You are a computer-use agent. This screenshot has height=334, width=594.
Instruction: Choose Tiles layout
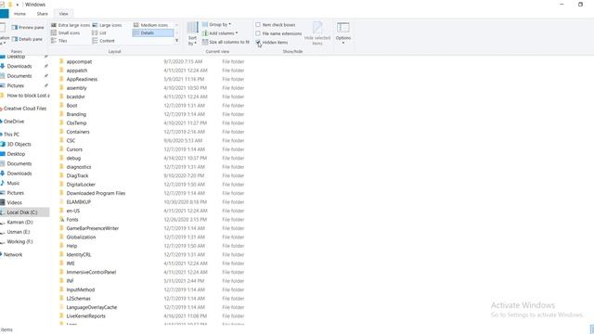point(59,41)
